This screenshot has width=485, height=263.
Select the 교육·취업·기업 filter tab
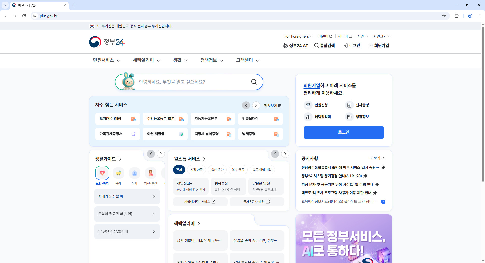tap(262, 170)
